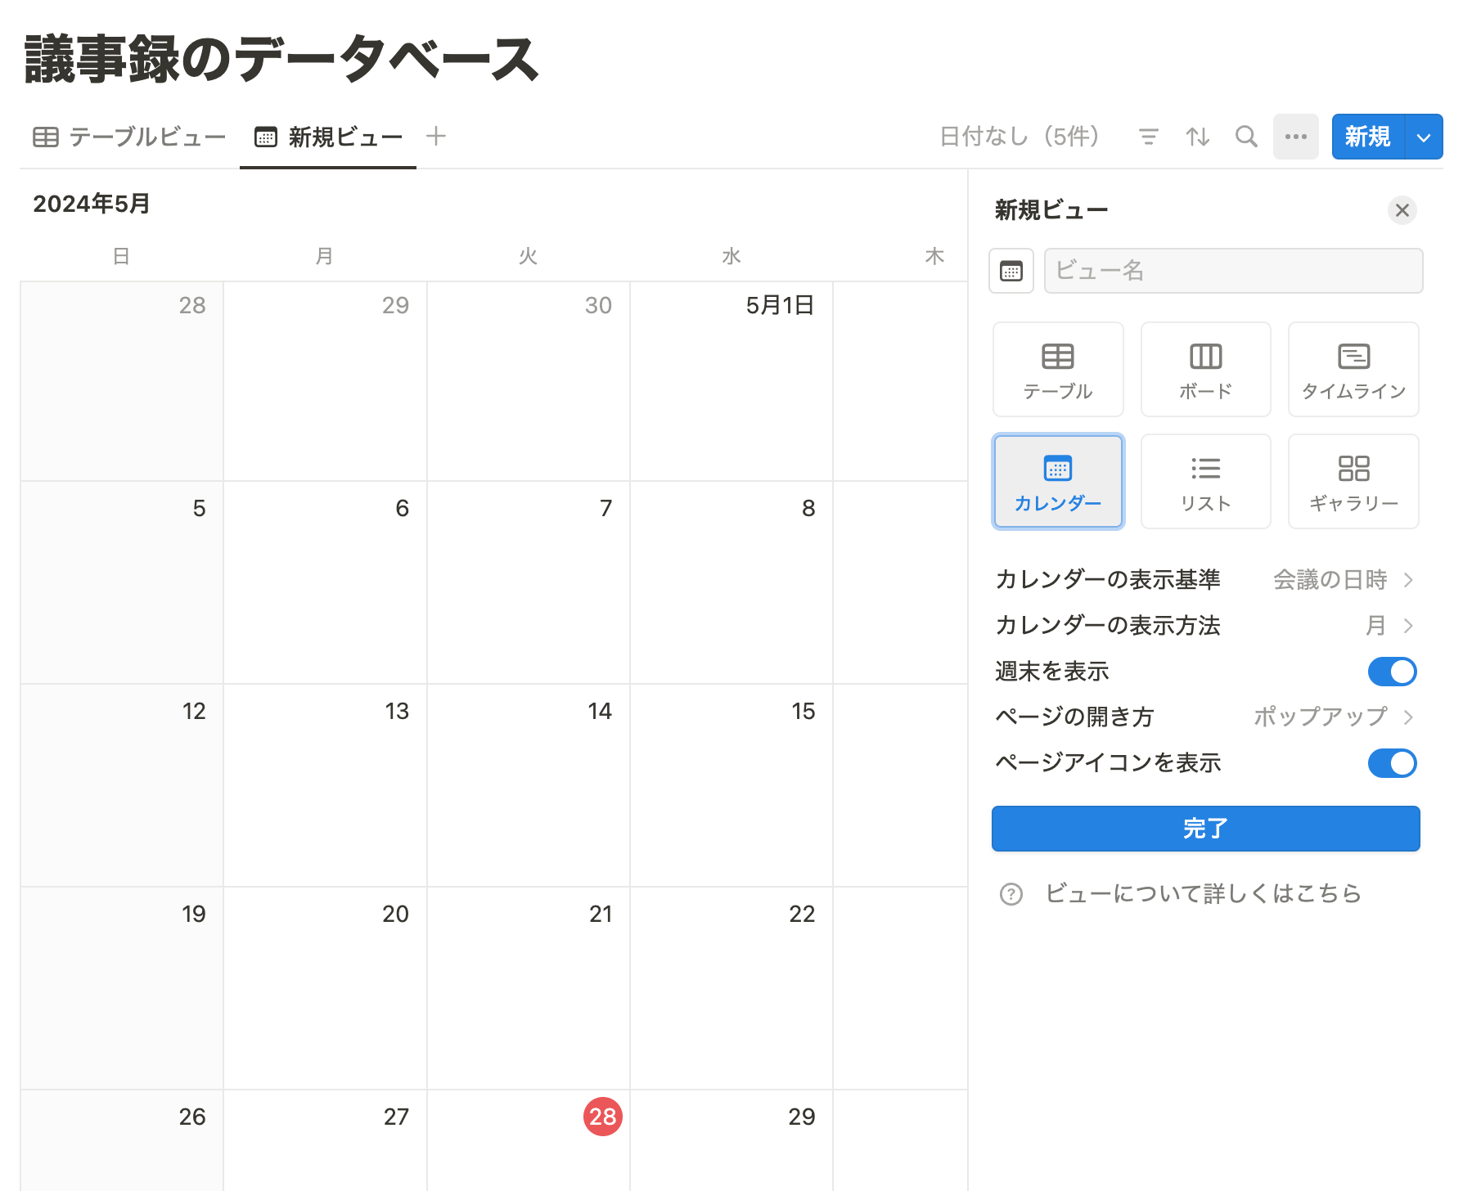Click the date 12 cell
The width and height of the screenshot is (1481, 1191).
122,785
